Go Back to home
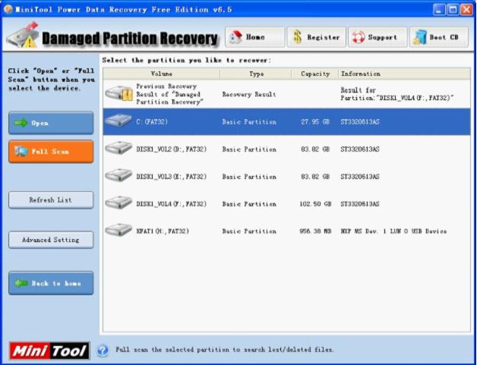 pos(51,283)
